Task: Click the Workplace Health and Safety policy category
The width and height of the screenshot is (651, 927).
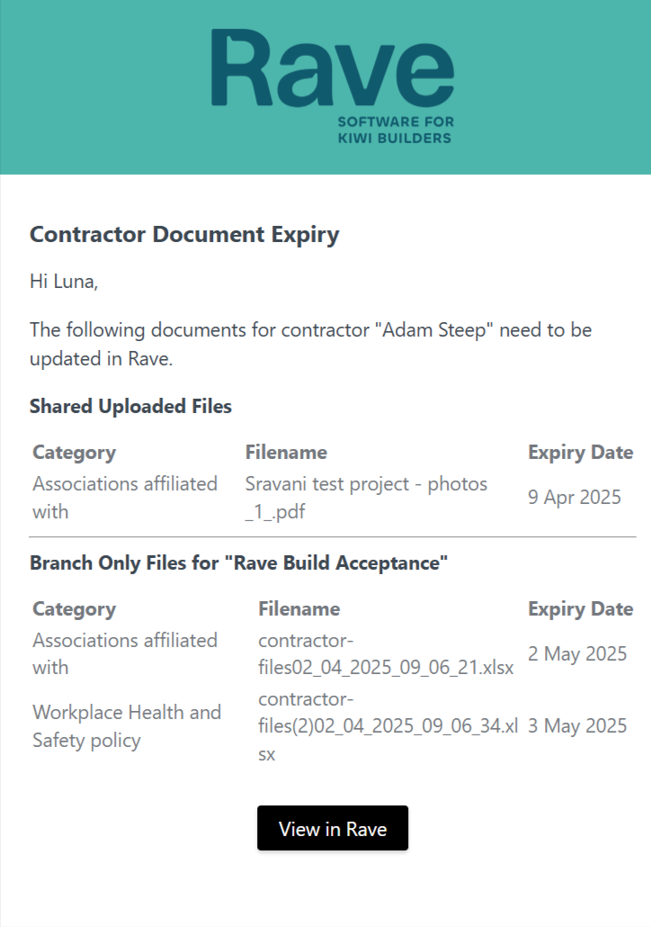Action: [127, 726]
